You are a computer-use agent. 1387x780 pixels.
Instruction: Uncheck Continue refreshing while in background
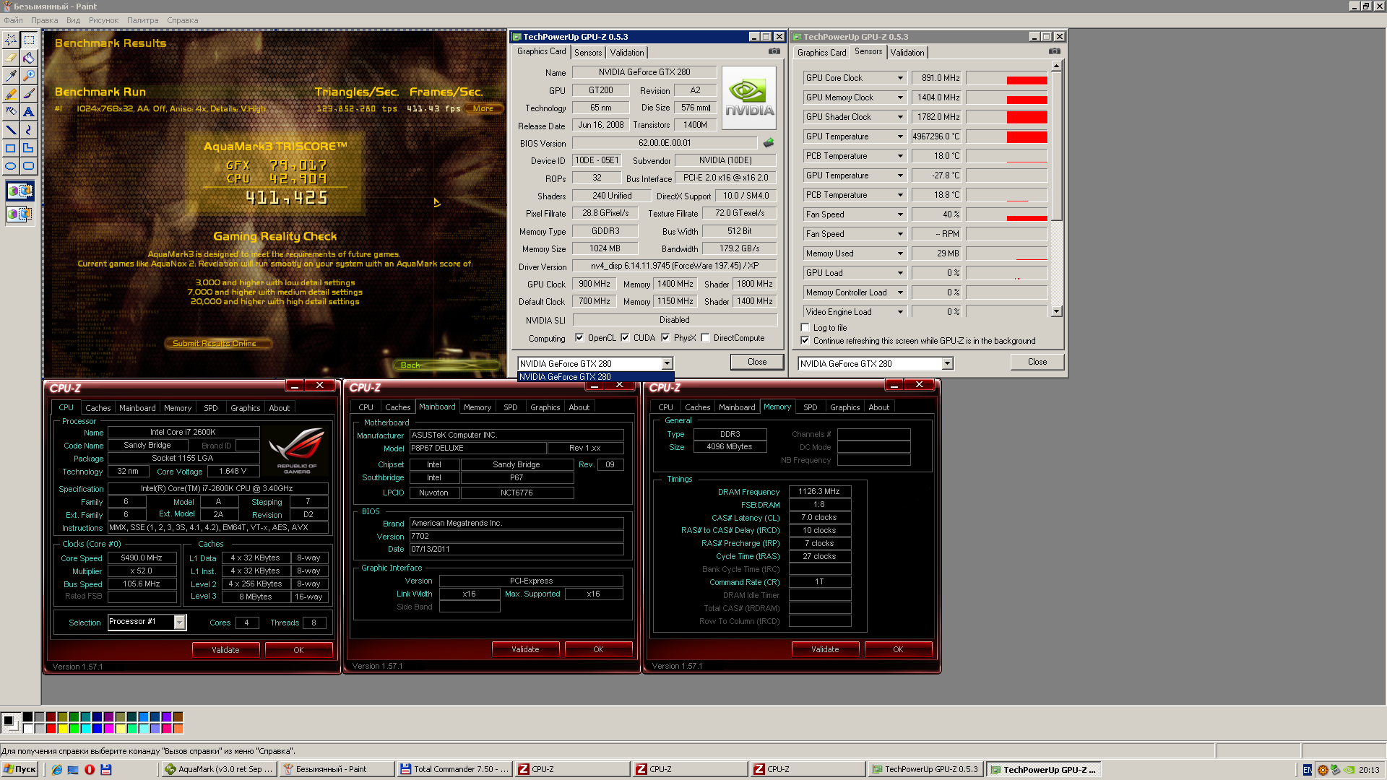tap(805, 340)
